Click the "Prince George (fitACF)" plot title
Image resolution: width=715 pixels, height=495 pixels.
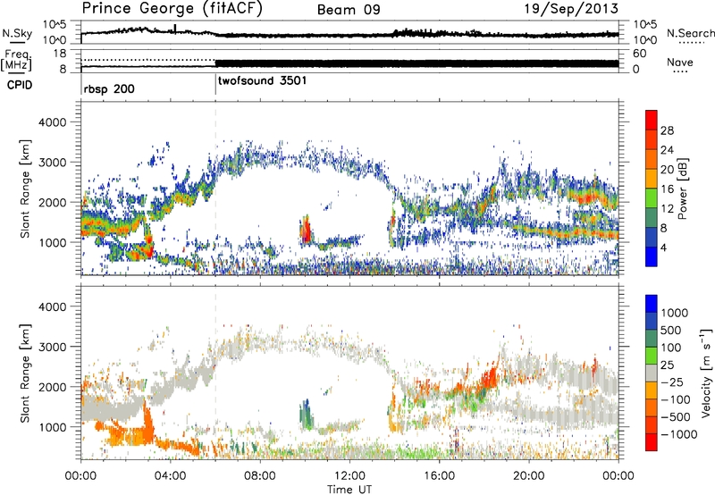[x=172, y=9]
